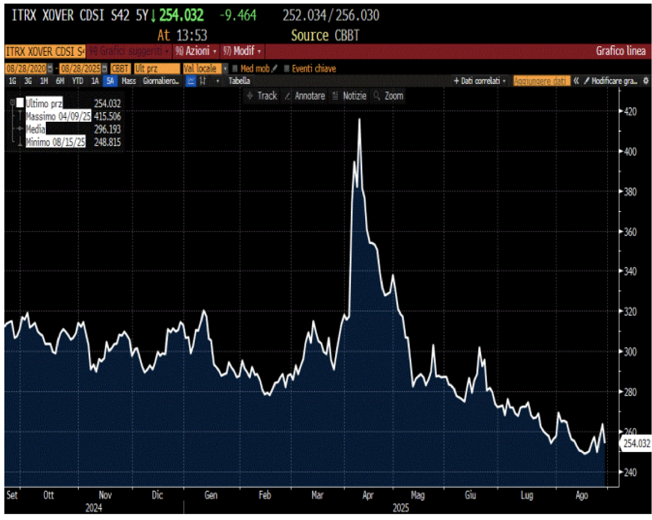652x520 pixels.
Task: Select the Mass maximum range tab
Action: [129, 81]
